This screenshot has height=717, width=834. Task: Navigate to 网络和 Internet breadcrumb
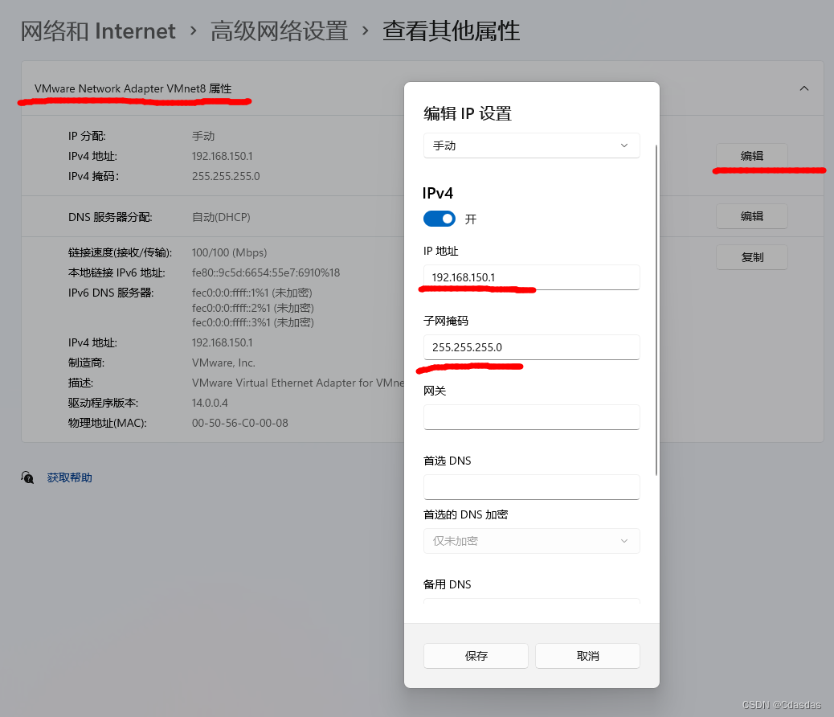click(98, 31)
